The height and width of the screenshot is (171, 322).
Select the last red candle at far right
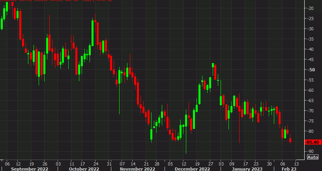290,140
